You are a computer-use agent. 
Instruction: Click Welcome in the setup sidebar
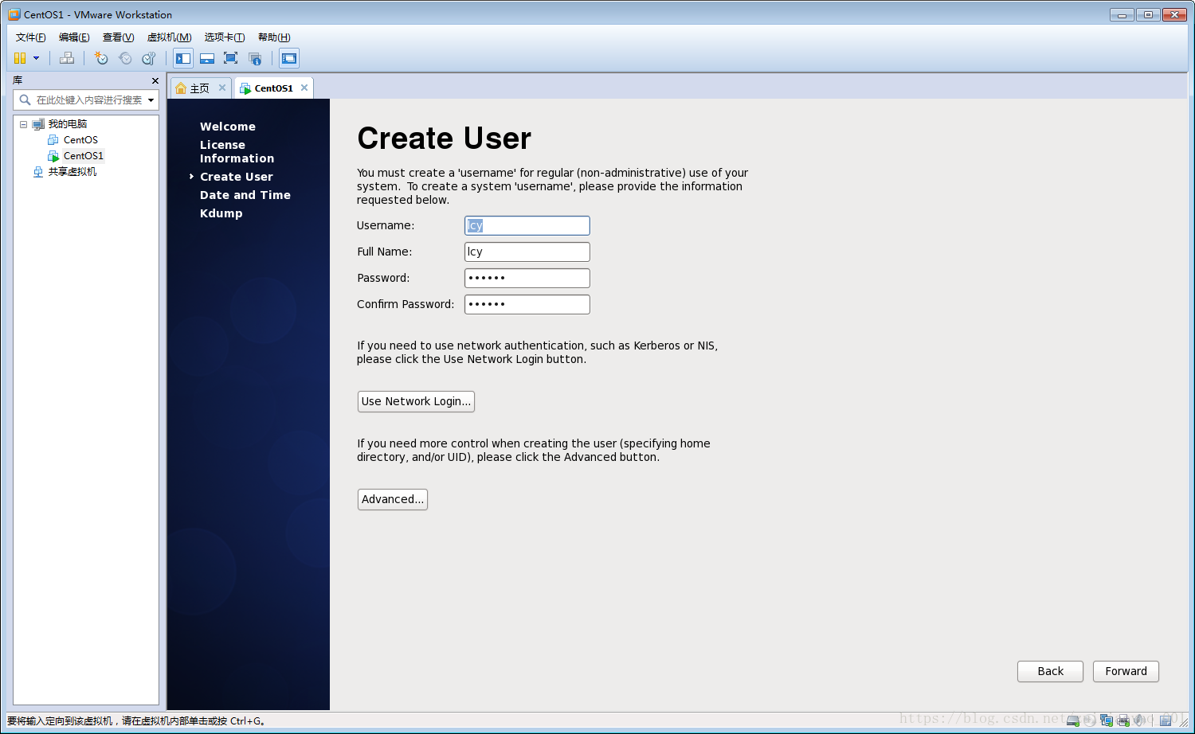[228, 127]
